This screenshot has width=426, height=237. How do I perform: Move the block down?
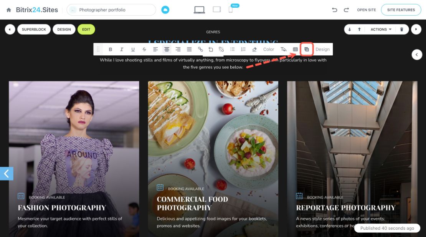coord(349,29)
